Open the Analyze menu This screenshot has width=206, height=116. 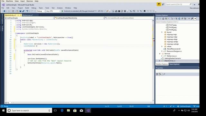(60, 8)
